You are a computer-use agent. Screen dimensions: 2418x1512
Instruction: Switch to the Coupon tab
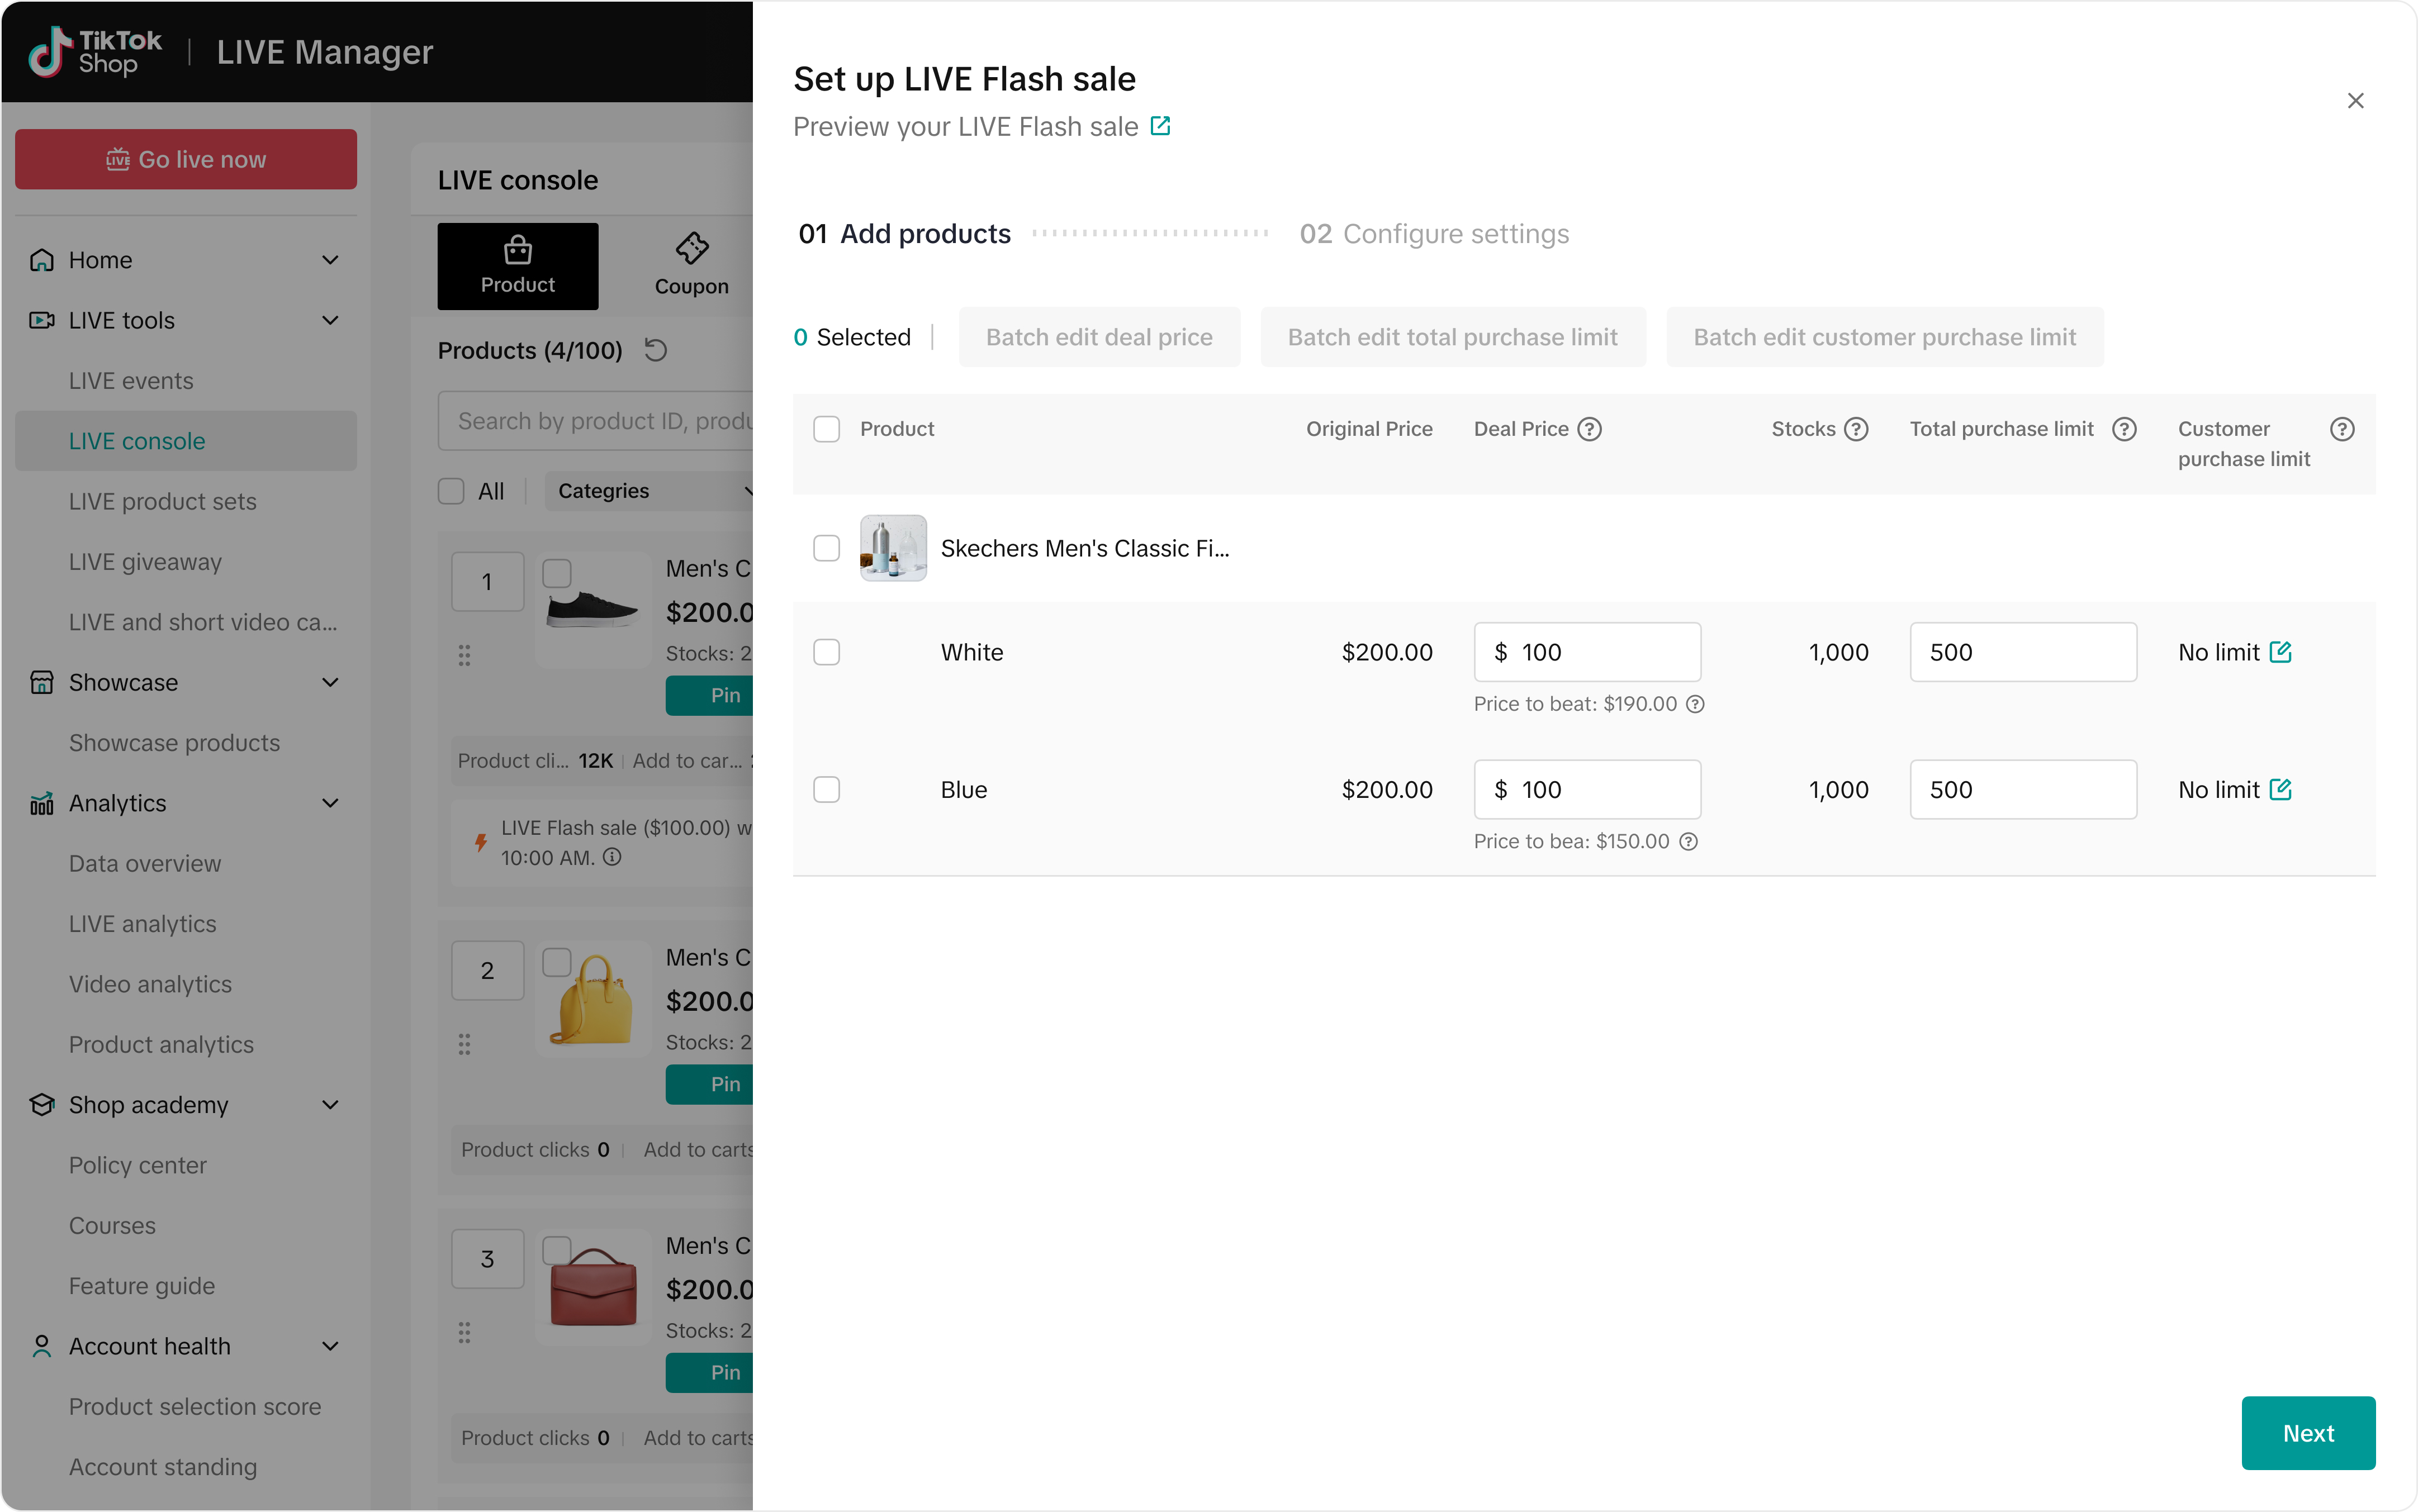691,266
